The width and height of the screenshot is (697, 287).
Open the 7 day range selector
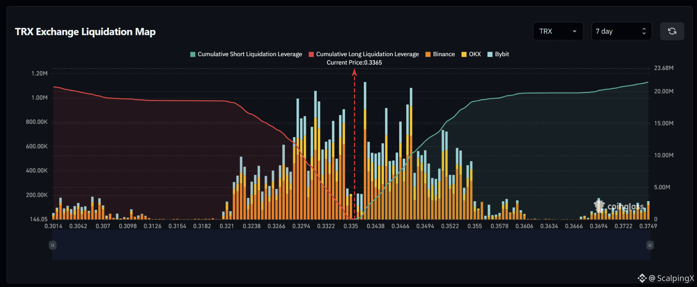click(x=621, y=31)
